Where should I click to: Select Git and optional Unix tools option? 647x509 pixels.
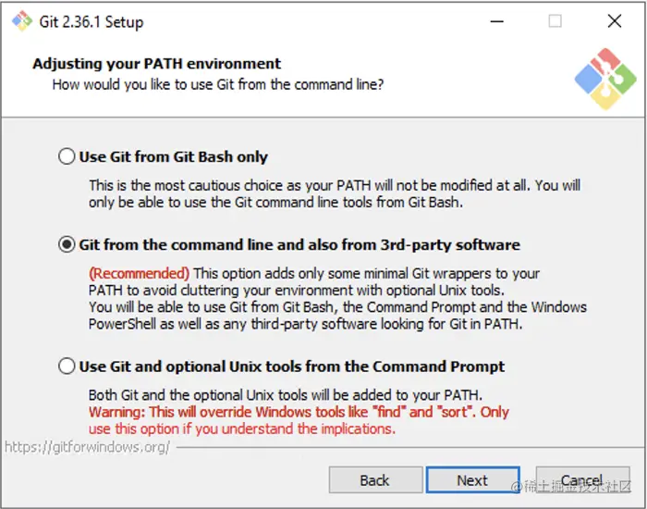67,366
